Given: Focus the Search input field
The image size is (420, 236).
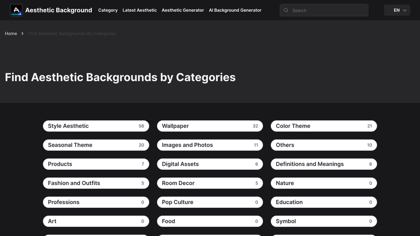Looking at the screenshot, I should point(324,10).
